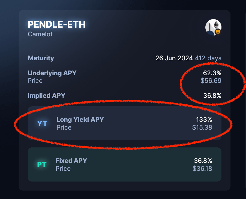246x199 pixels.
Task: Click the 133% long yield value
Action: 204,120
